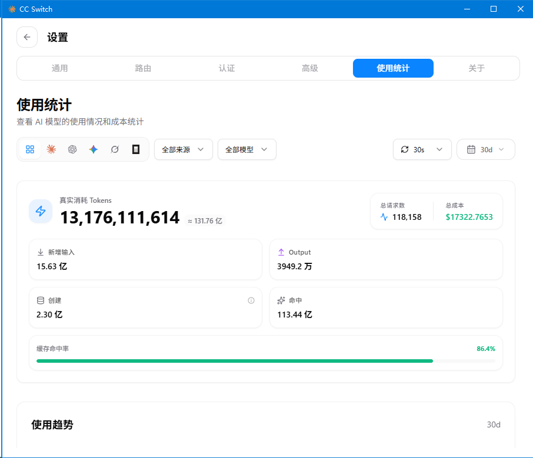Click the lightning bolt Tokens icon
533x458 pixels.
tap(41, 211)
